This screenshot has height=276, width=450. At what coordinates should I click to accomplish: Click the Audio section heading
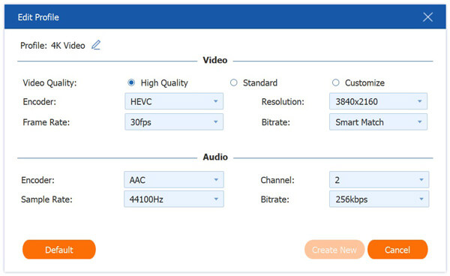215,157
